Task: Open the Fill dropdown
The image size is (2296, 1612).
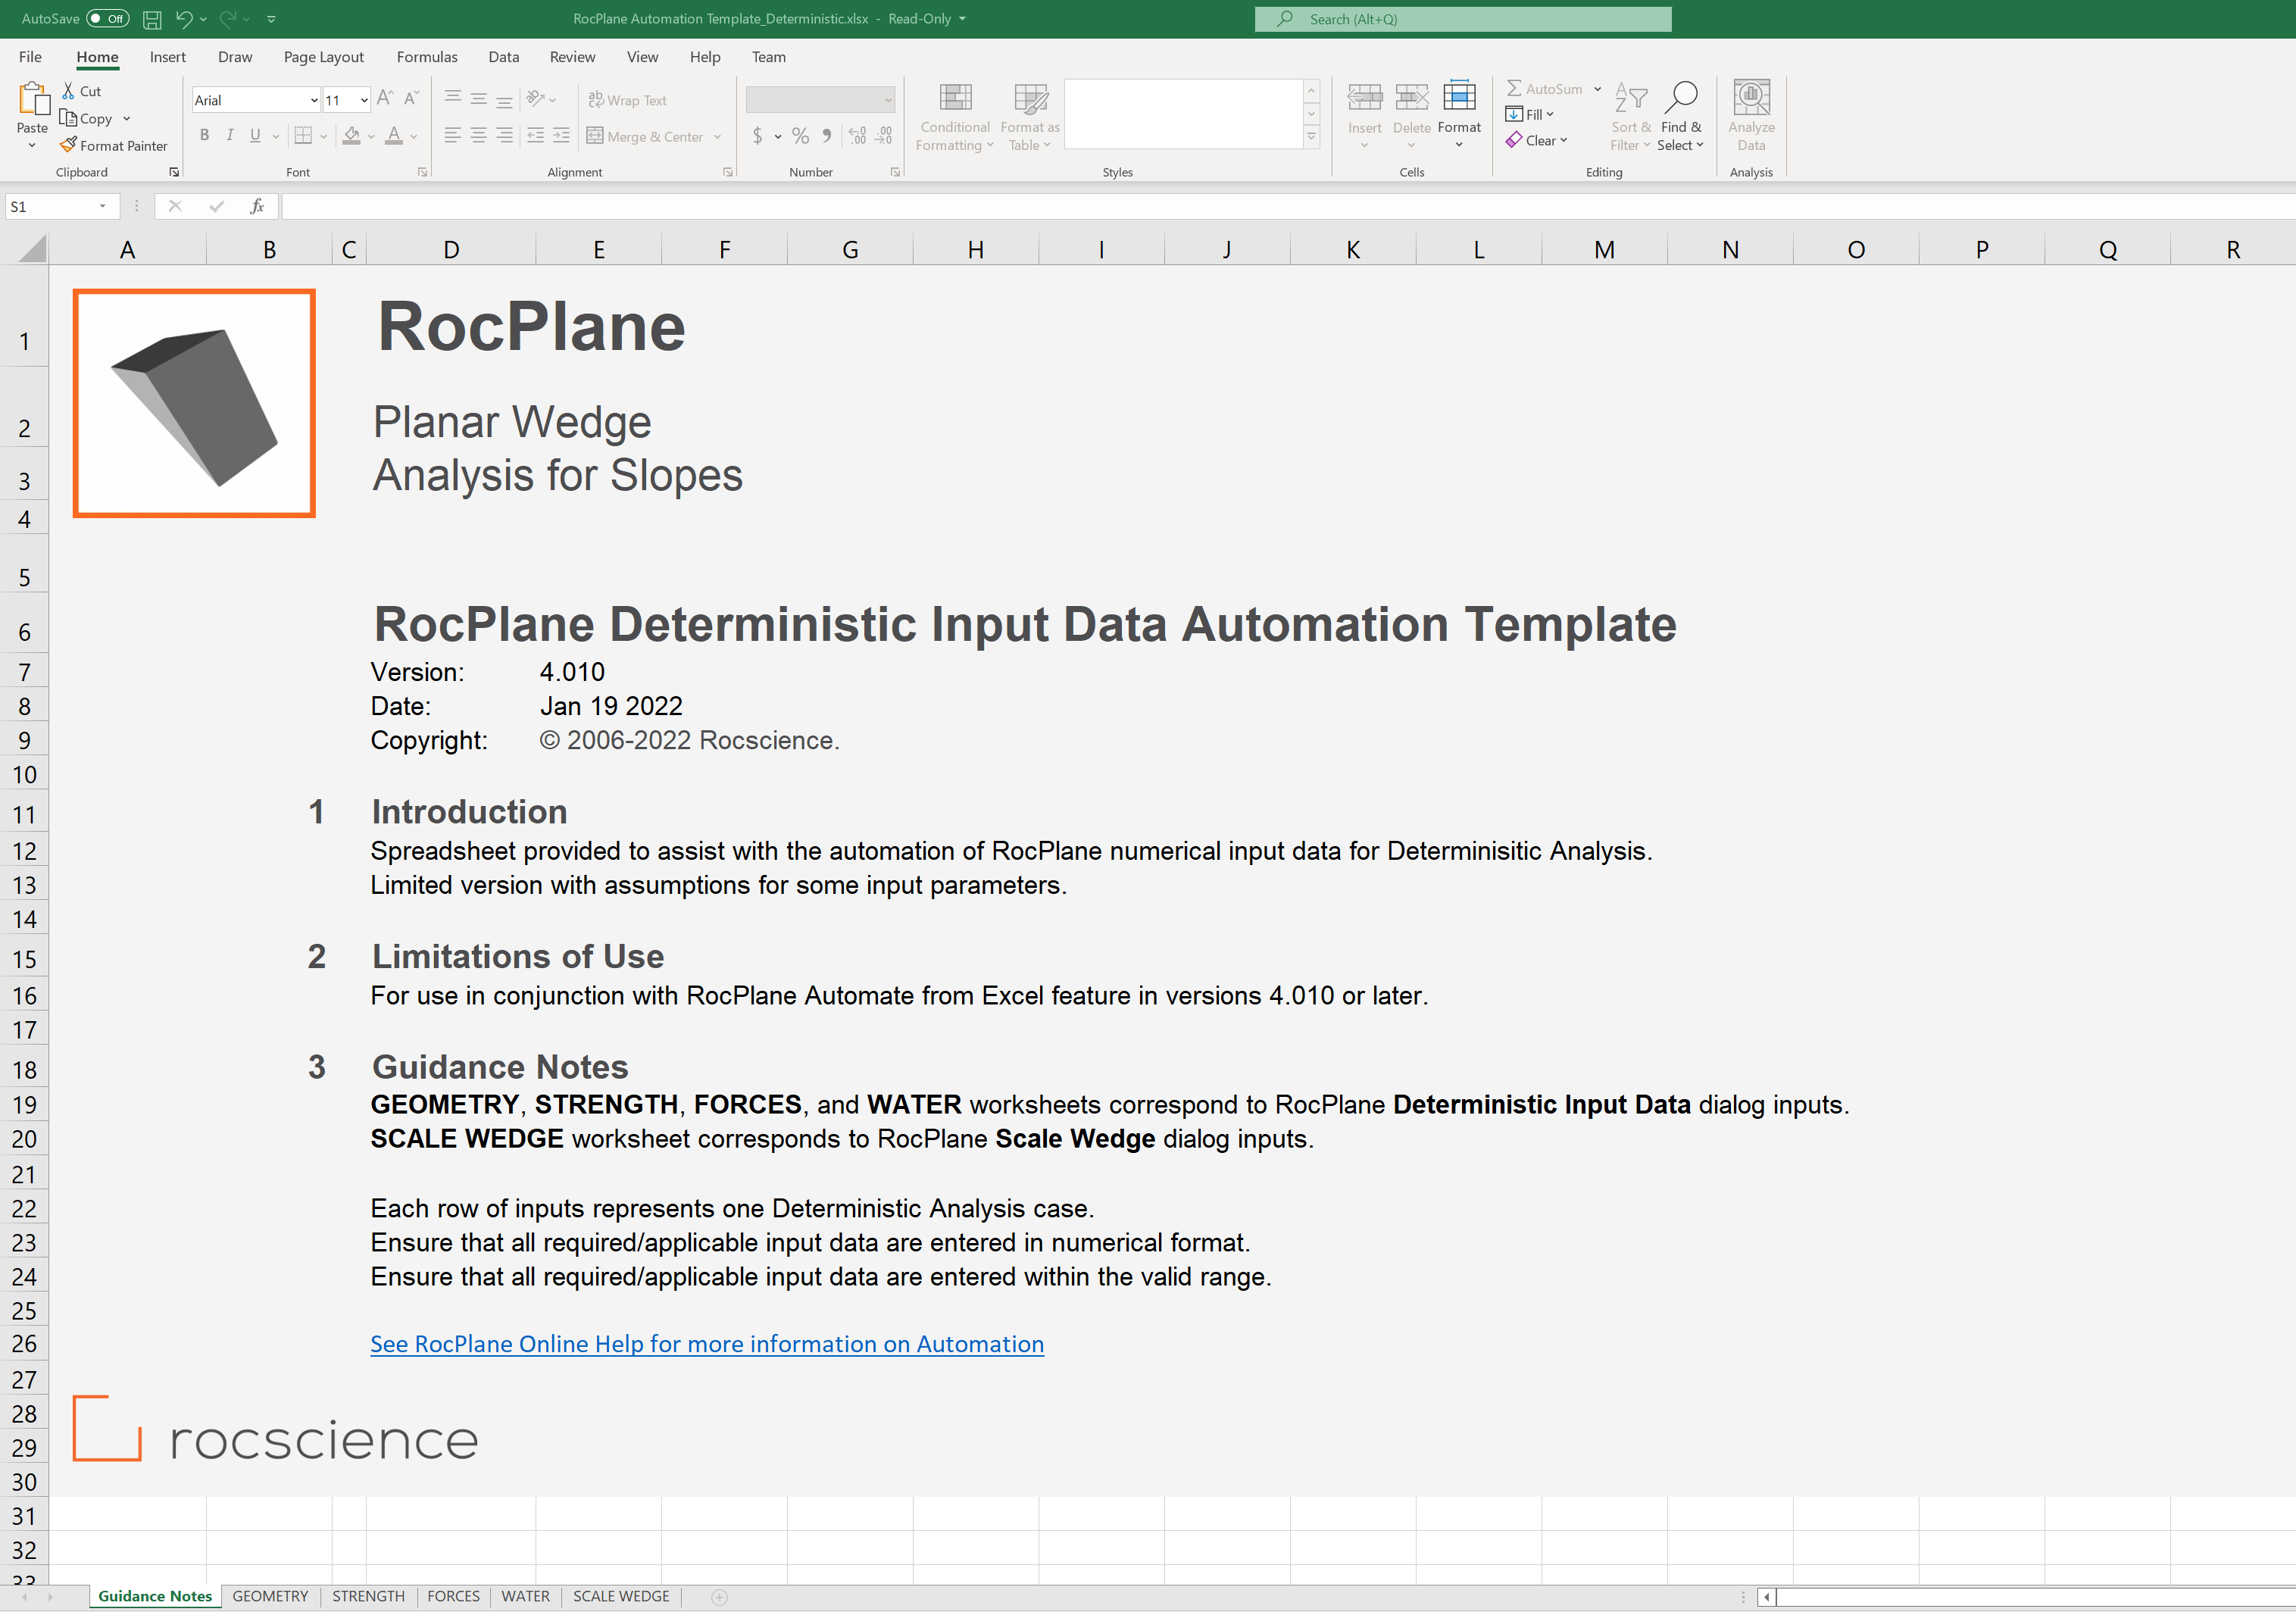Action: [x=1530, y=114]
